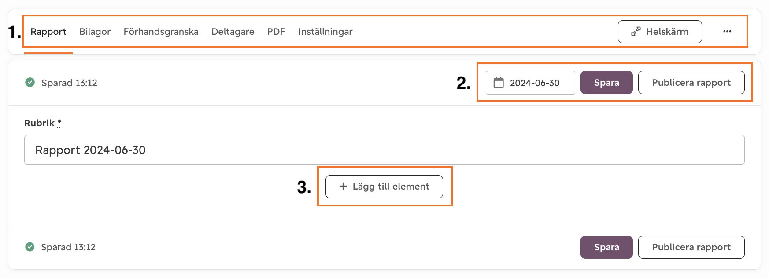769x278 pixels.
Task: Click the calendar icon in date field
Action: click(499, 83)
